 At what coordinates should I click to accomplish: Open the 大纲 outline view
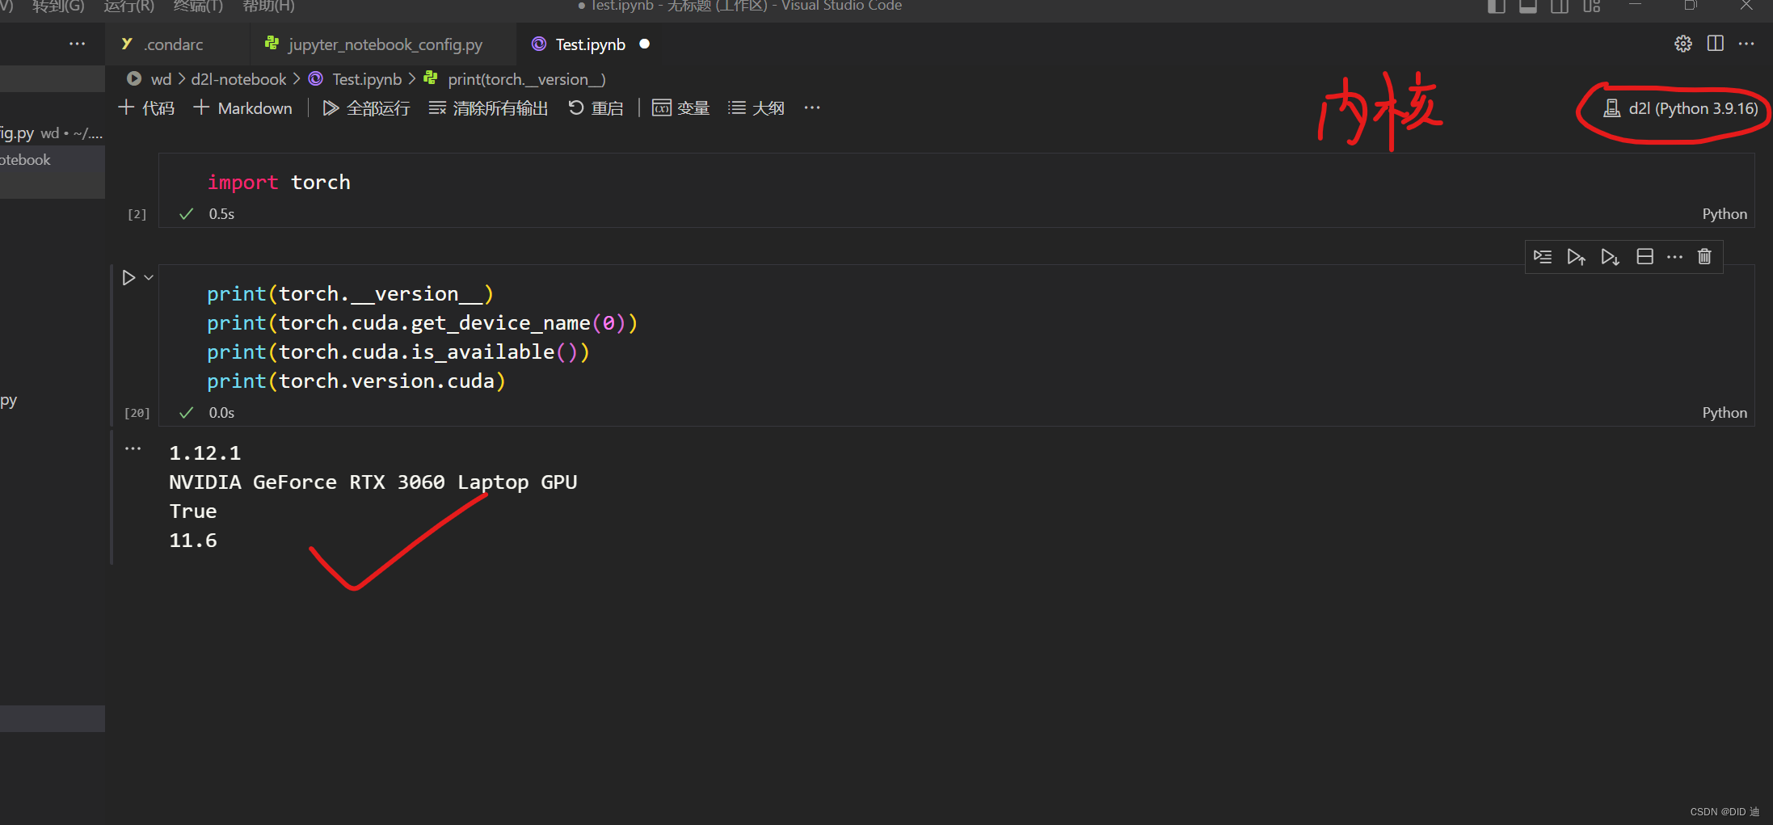pos(756,108)
